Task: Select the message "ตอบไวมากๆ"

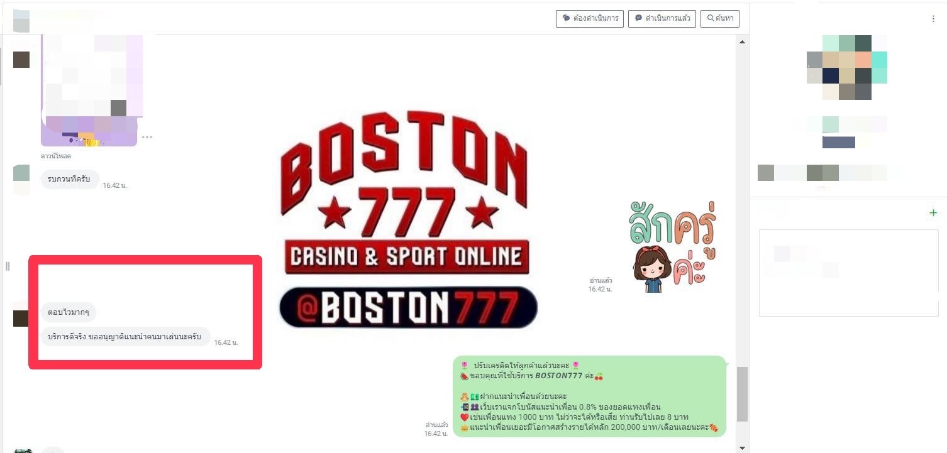Action: pos(69,312)
